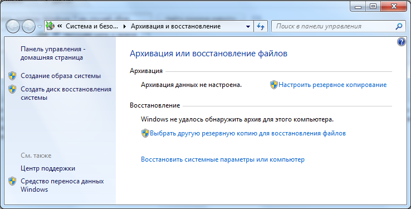Expand arrow after 'Система и безо...' breadcrumb
Viewport: 411px width, 209px height.
(125, 26)
